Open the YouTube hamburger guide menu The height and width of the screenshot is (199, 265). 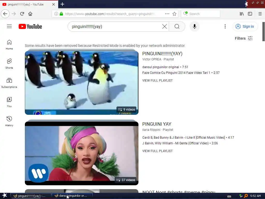[x=9, y=26]
